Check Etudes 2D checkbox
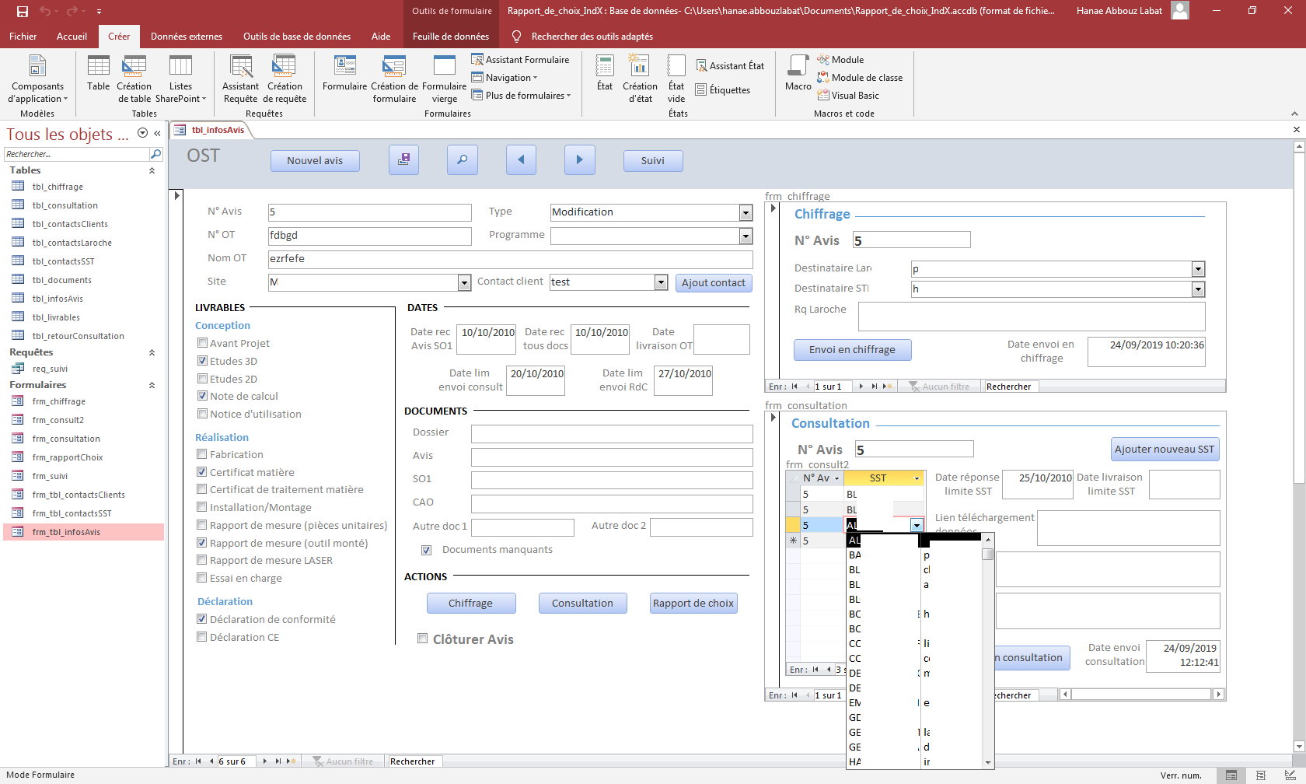Viewport: 1306px width, 784px height. (x=202, y=379)
